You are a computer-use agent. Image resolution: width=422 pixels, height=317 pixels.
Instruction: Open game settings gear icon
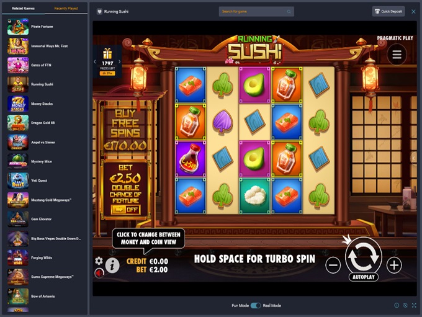click(x=99, y=261)
